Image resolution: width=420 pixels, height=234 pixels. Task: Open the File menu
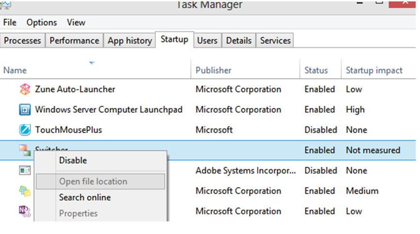(10, 23)
